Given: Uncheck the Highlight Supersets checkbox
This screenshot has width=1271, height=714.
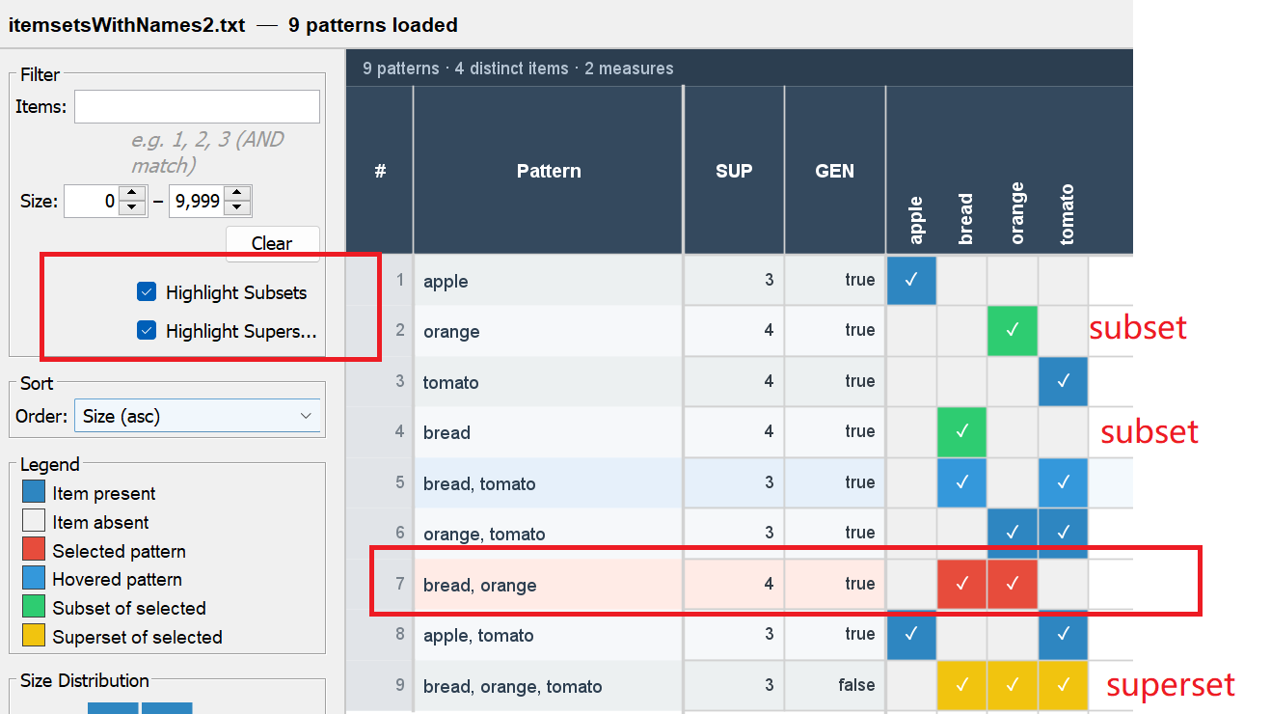Looking at the screenshot, I should [x=147, y=331].
